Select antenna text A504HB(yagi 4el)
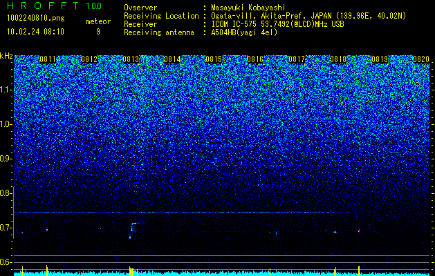This screenshot has height=276, width=435. point(244,32)
